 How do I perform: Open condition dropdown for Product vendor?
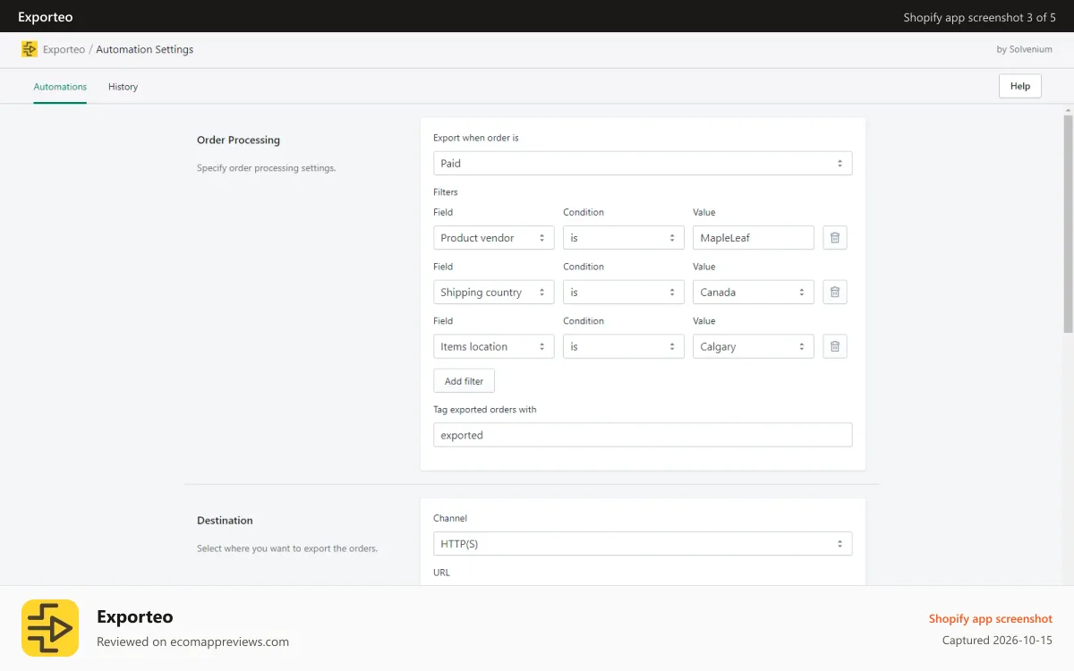624,238
